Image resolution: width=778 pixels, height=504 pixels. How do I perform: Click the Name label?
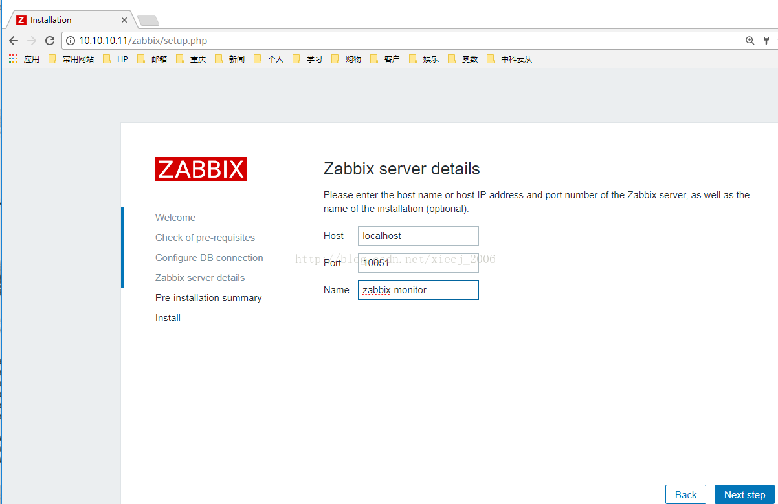(x=337, y=290)
